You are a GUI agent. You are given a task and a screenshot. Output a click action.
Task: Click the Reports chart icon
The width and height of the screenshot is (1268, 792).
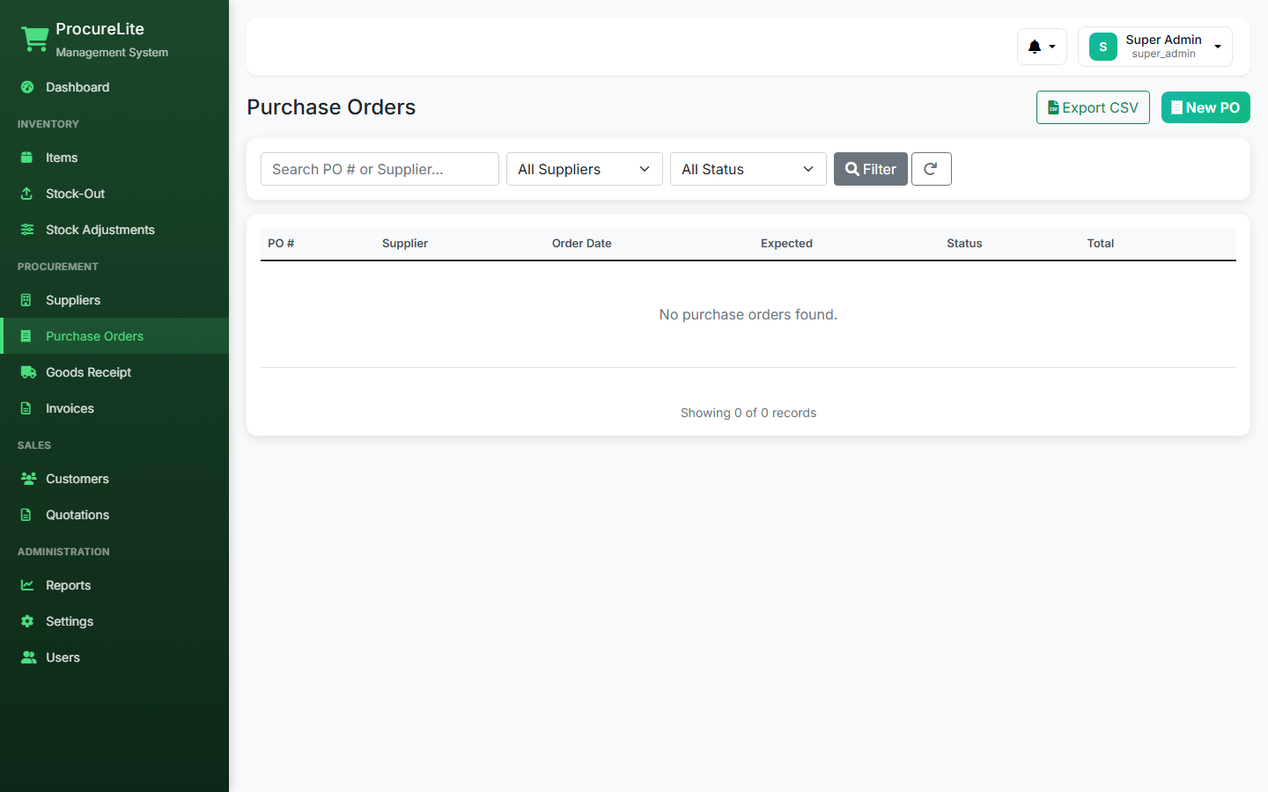27,585
